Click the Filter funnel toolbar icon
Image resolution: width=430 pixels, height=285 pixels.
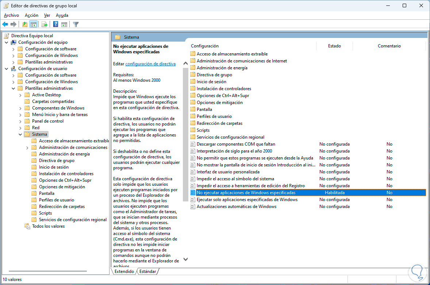pos(76,24)
